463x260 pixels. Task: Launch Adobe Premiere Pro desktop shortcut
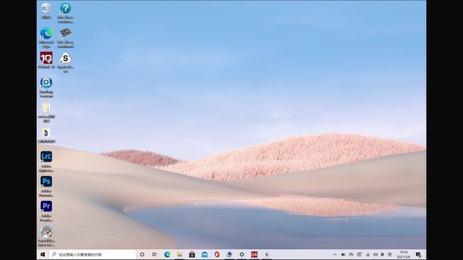pos(46,211)
